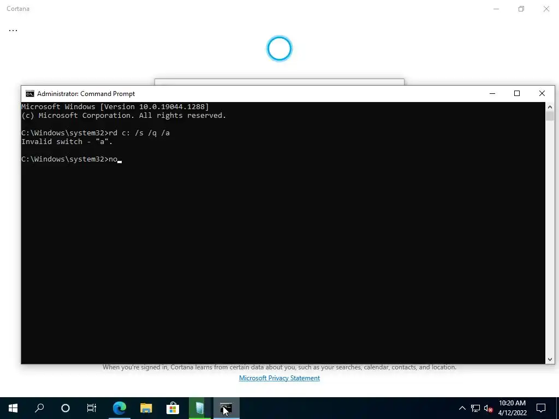Switch to the green-highlighted taskbar app
Image resolution: width=559 pixels, height=419 pixels.
200,408
